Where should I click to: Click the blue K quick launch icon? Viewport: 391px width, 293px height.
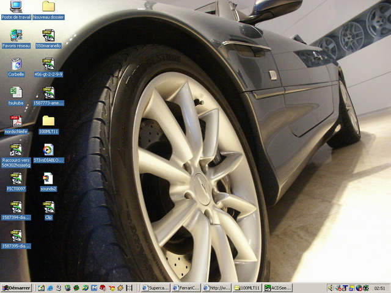click(x=94, y=288)
